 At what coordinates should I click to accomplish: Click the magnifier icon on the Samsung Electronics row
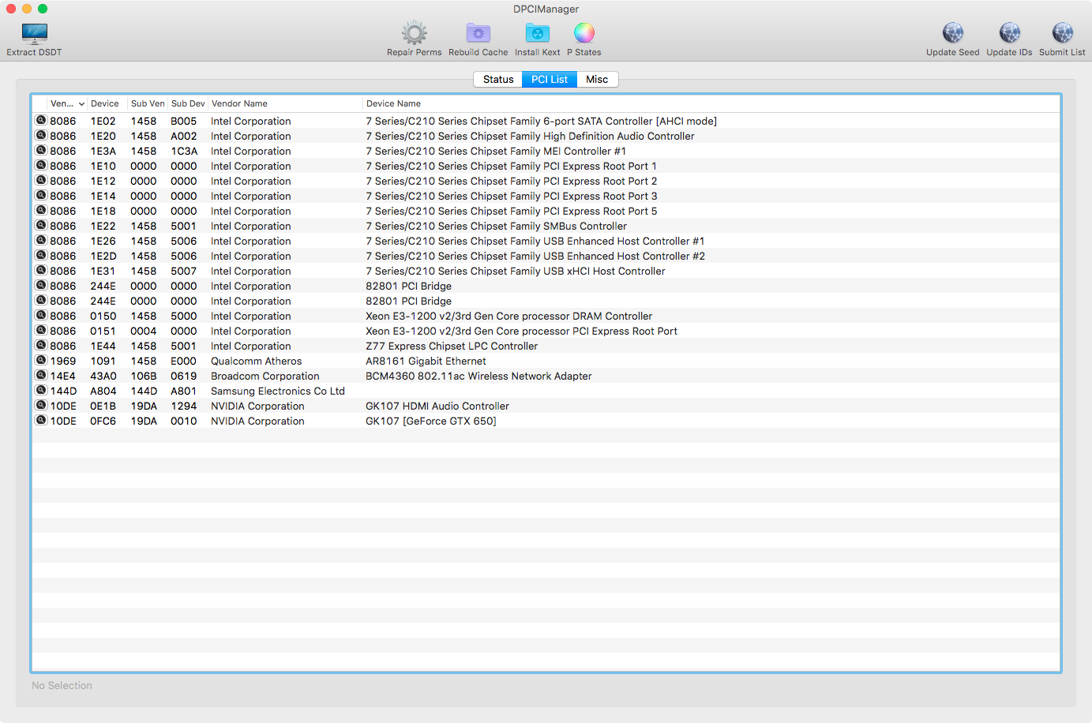point(41,391)
